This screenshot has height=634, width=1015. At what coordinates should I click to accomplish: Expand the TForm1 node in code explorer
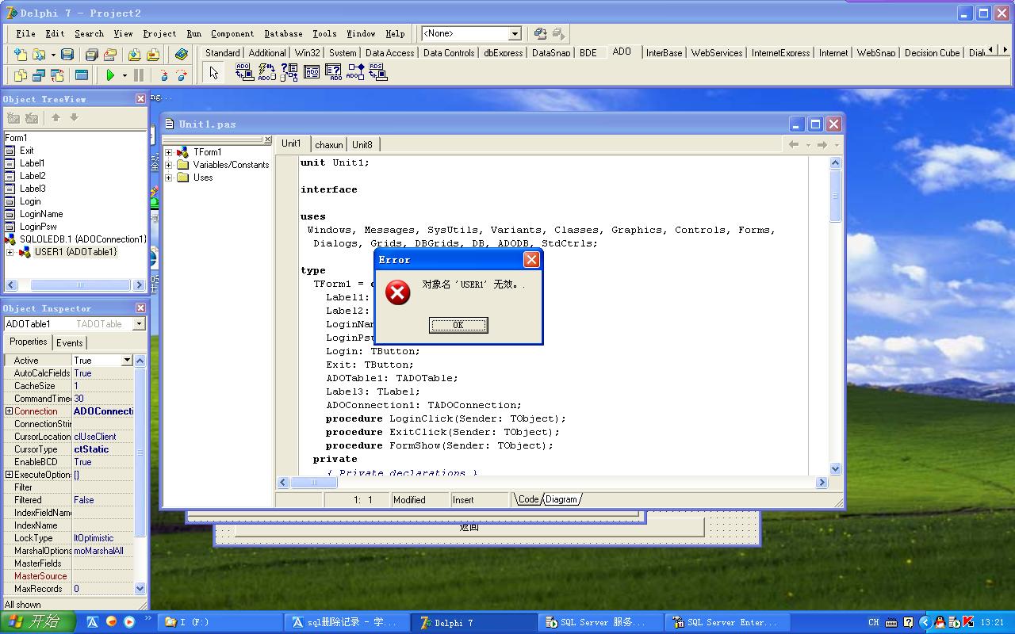[x=168, y=152]
